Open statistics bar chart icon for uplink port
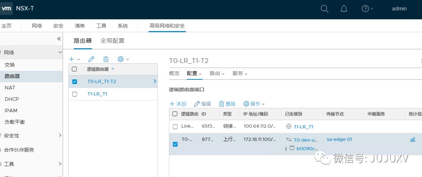Viewport: 422px width, 177px height. pos(413,139)
